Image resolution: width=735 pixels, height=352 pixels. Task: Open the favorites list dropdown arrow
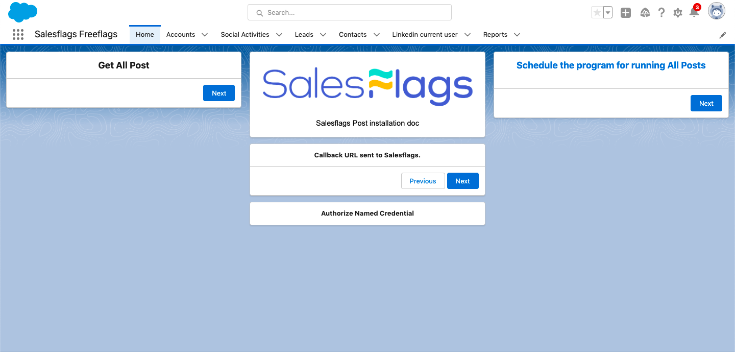(608, 13)
